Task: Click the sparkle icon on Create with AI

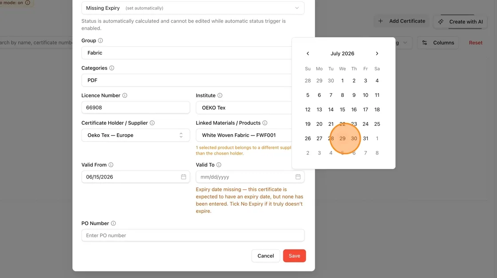Action: 441,22
